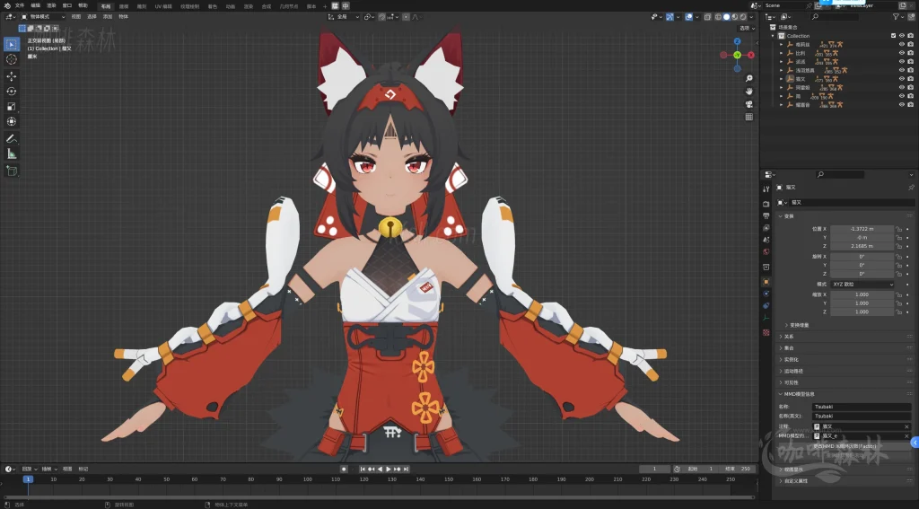
Task: Open the Texture properties tab (checker icon)
Action: click(x=766, y=332)
